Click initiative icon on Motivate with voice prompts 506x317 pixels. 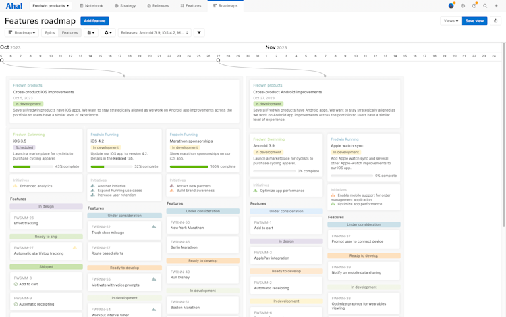(154, 279)
